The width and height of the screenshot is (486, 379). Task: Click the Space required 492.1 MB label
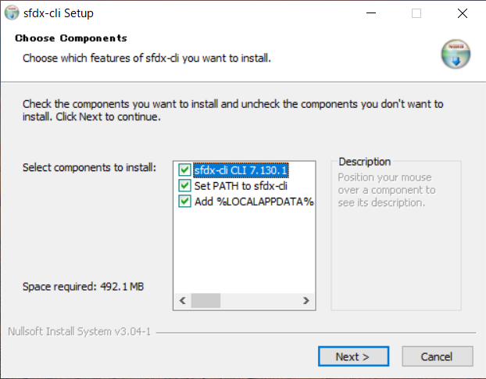[83, 287]
